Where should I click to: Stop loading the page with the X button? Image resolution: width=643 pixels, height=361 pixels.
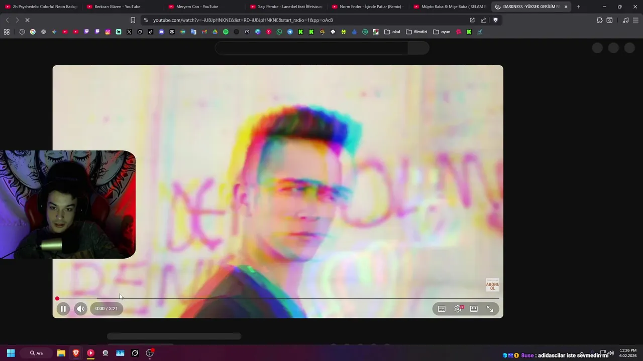[27, 20]
